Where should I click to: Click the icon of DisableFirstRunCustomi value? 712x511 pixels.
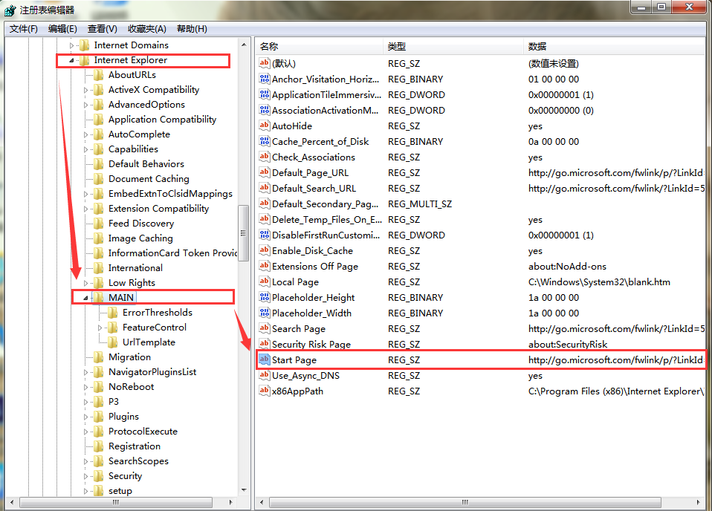click(x=265, y=235)
